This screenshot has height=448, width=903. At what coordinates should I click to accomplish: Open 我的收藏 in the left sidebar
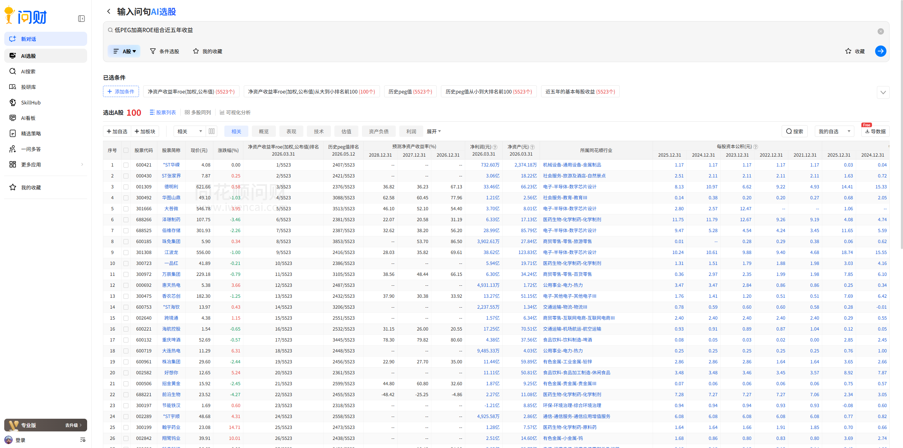[x=46, y=187]
